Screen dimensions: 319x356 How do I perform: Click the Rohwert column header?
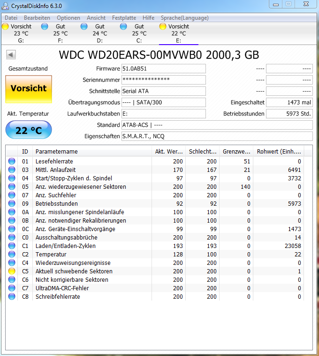click(279, 151)
